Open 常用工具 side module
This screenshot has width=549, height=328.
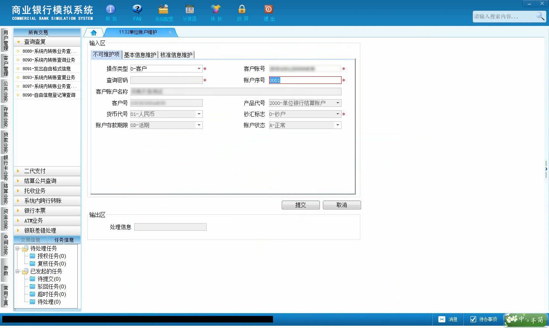pyautogui.click(x=5, y=296)
